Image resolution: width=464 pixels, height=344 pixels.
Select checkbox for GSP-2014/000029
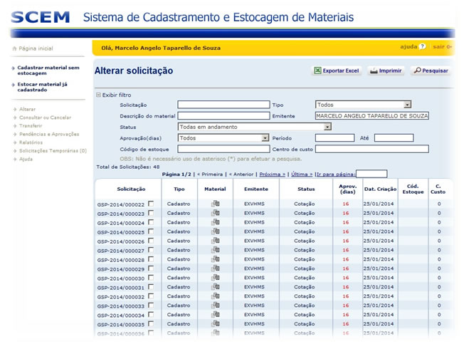pyautogui.click(x=151, y=269)
